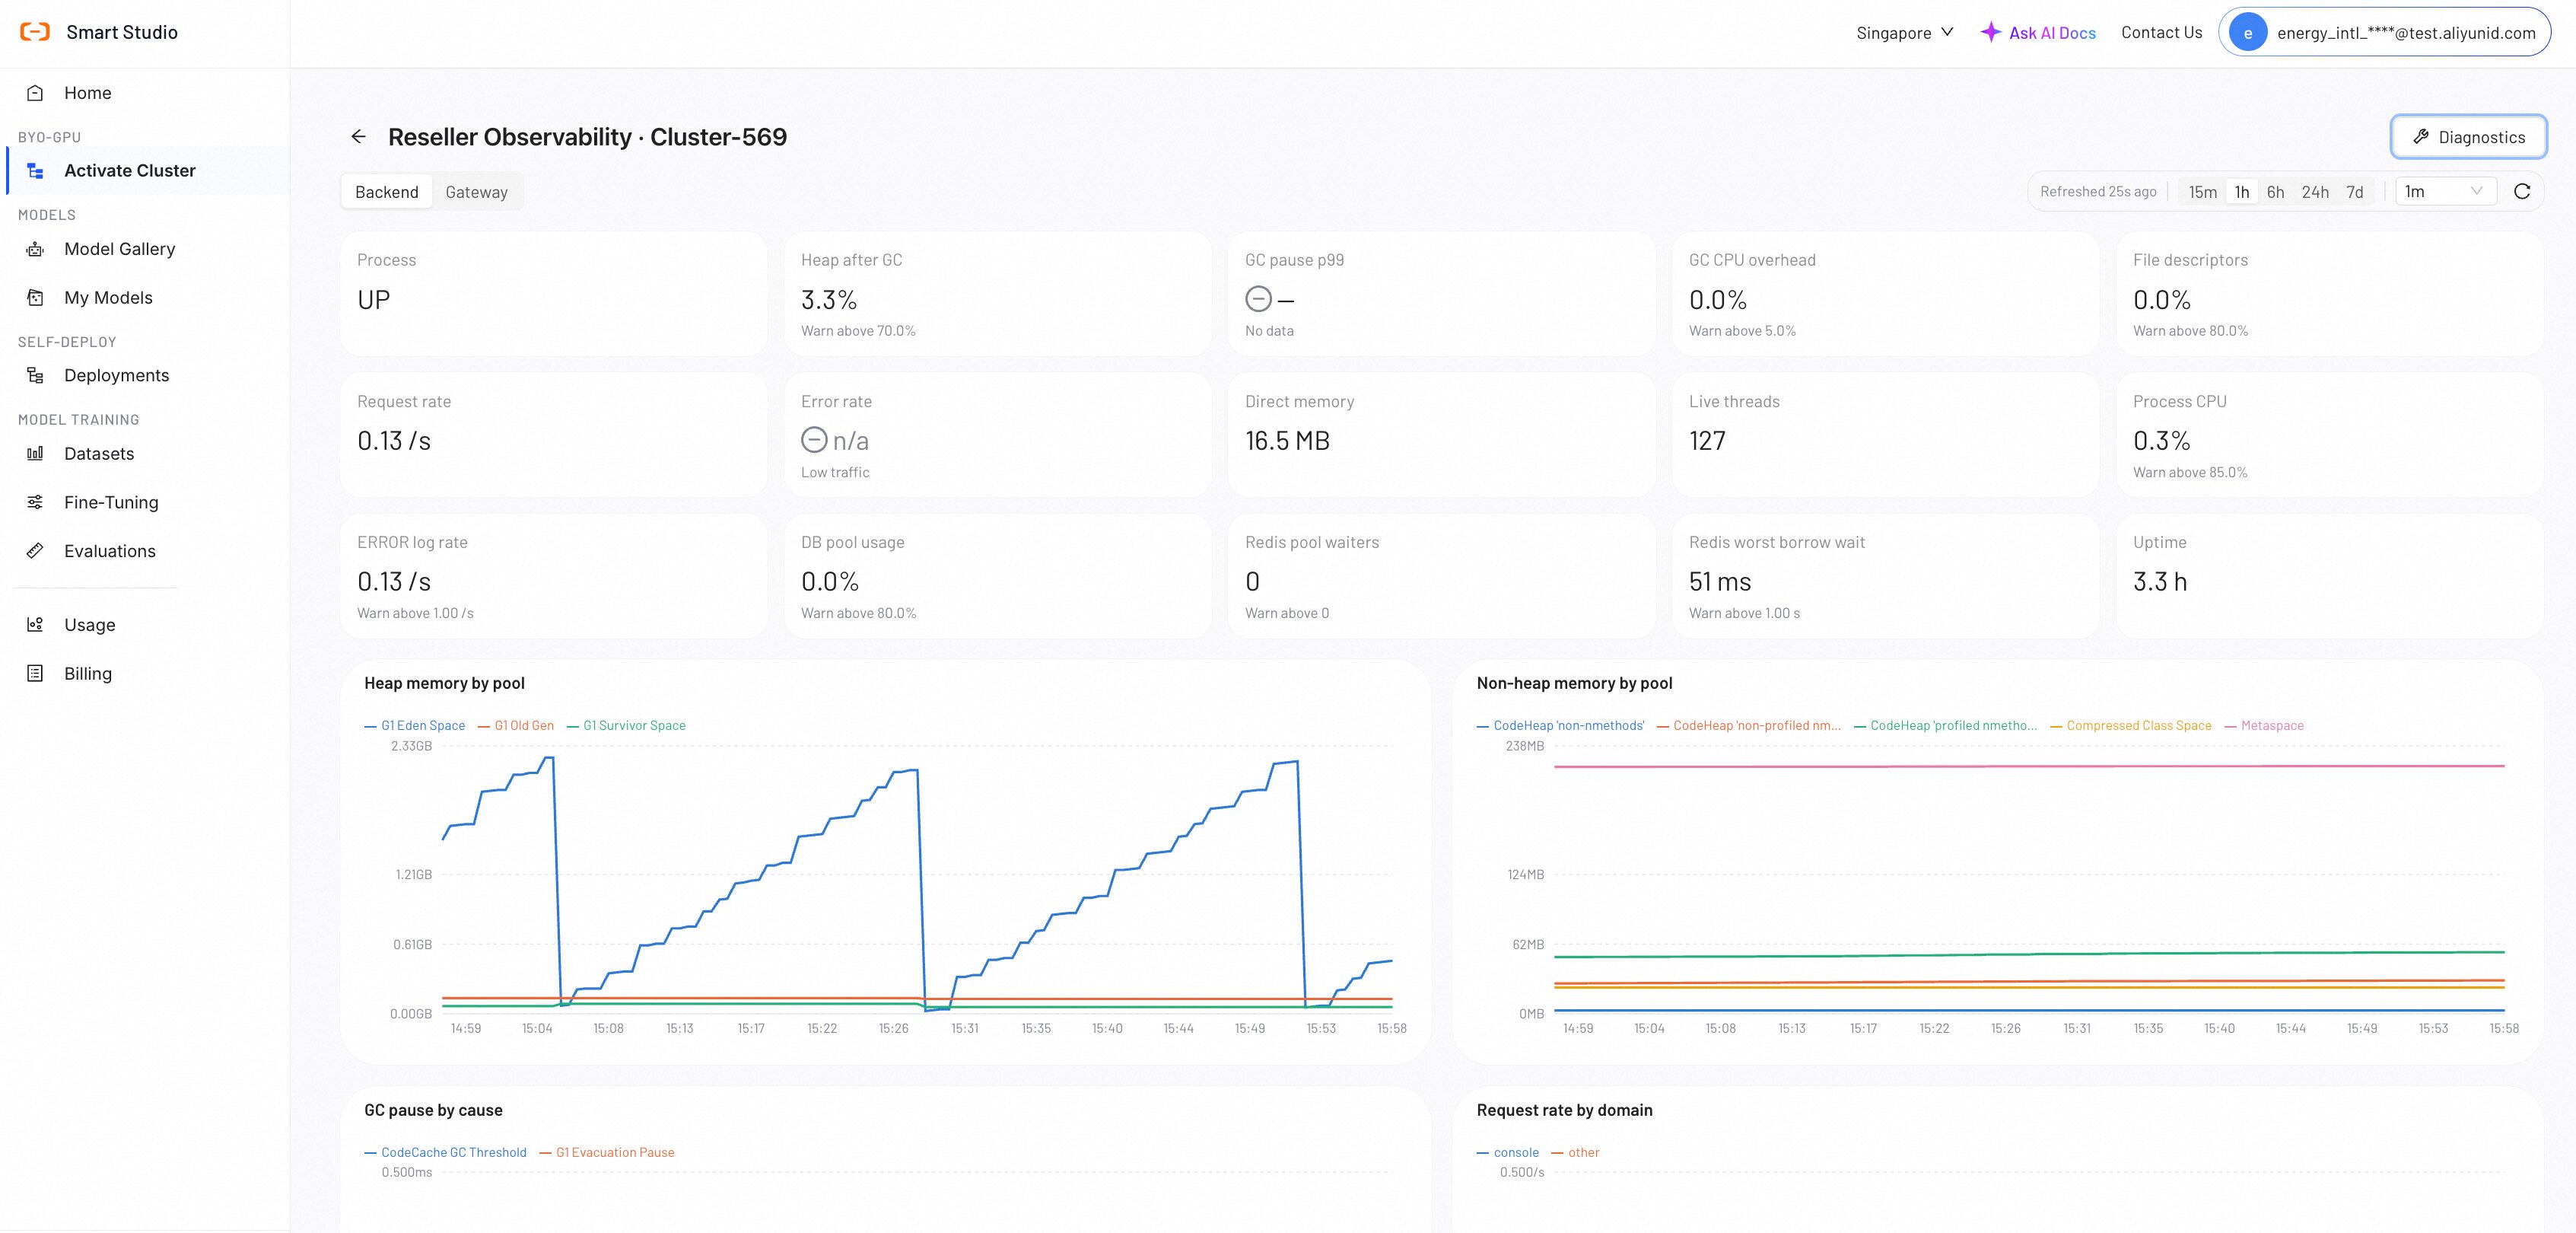The image size is (2576, 1233).
Task: Click the Heap after GC metric card
Action: coord(997,295)
